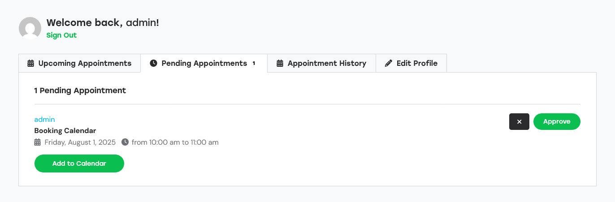Image resolution: width=615 pixels, height=202 pixels.
Task: Cancel the pending appointment with the X button
Action: point(519,121)
